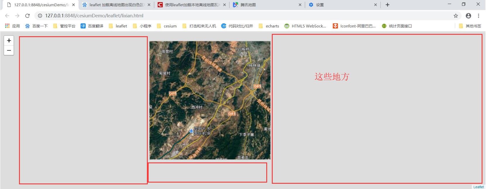This screenshot has height=189, width=486.
Task: Open 代码对比/归并 bookmark
Action: pyautogui.click(x=237, y=26)
